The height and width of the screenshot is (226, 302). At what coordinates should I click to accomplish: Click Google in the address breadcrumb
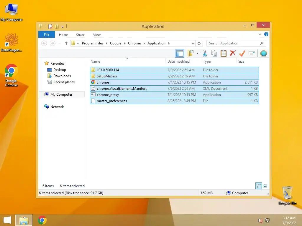click(x=116, y=43)
